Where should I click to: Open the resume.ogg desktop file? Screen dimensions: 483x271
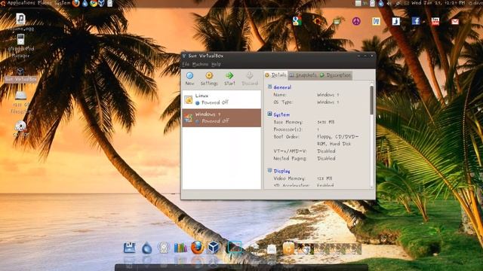pos(21,22)
